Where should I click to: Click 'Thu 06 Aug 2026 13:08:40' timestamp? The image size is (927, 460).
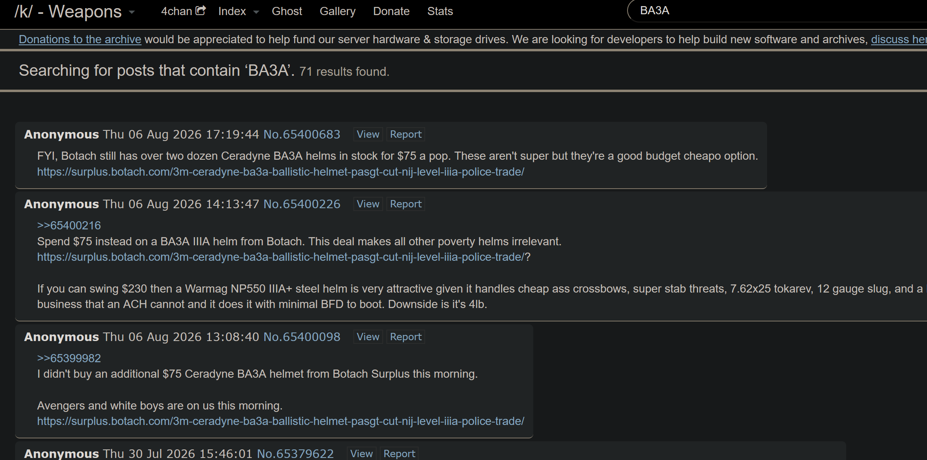click(x=181, y=337)
